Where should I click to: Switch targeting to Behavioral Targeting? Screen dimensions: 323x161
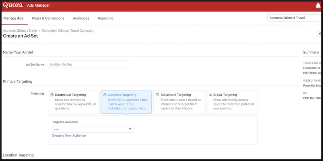coord(179,102)
